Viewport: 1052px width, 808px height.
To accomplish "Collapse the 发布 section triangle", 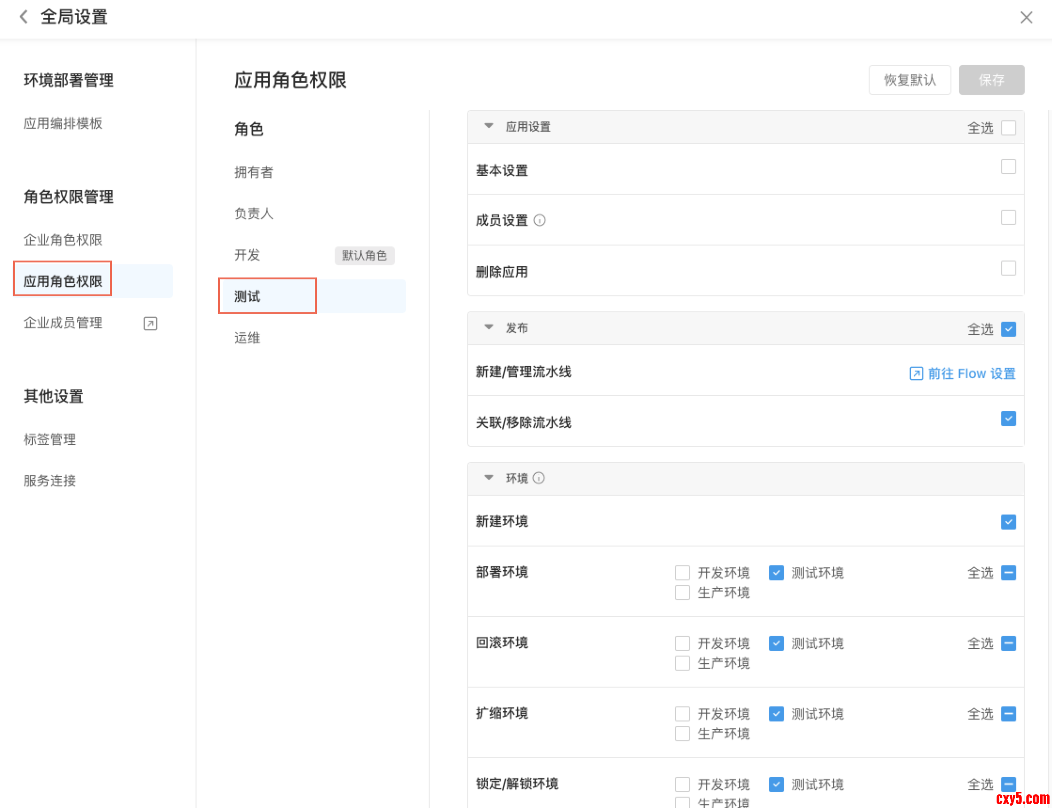I will coord(489,327).
